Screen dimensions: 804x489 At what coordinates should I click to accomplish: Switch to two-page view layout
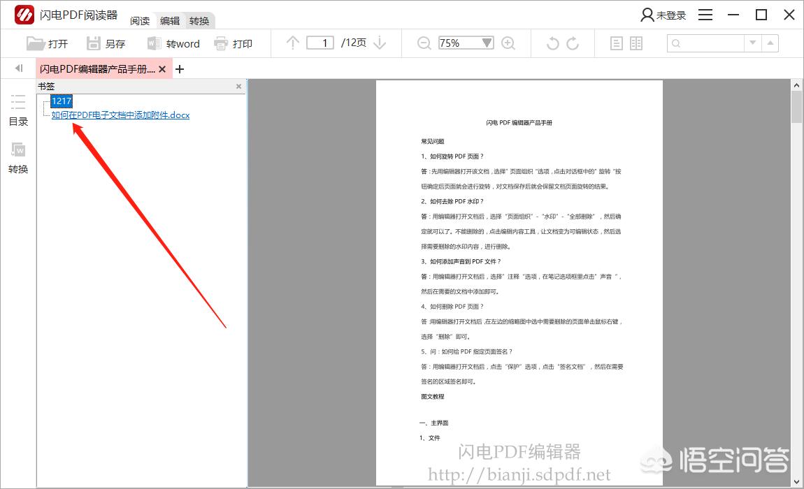636,43
